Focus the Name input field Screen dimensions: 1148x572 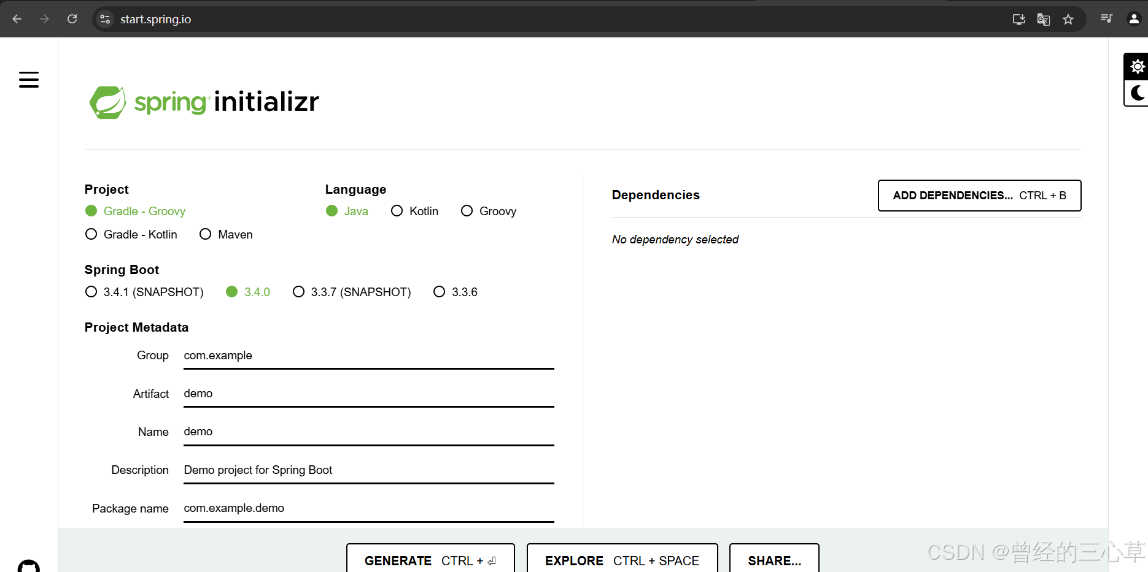pos(368,432)
